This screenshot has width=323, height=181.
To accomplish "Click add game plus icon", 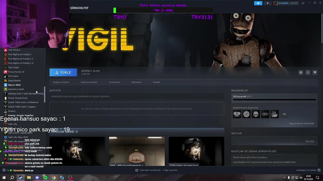I will pyautogui.click(x=4, y=170).
